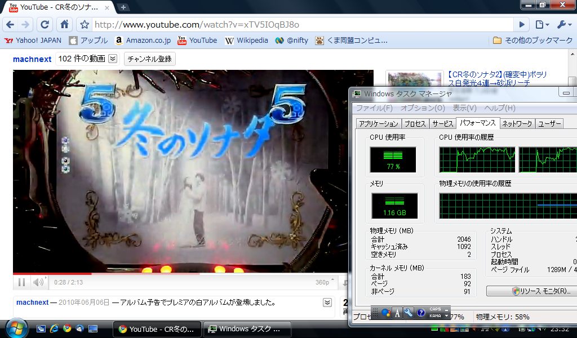
Task: Click the switch windows quick launch icon
Action: coord(41,329)
